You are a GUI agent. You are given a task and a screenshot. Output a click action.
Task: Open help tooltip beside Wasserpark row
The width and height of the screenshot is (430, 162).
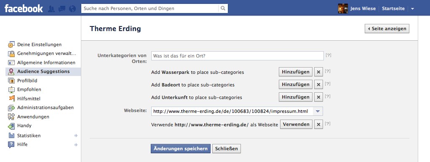coord(327,71)
